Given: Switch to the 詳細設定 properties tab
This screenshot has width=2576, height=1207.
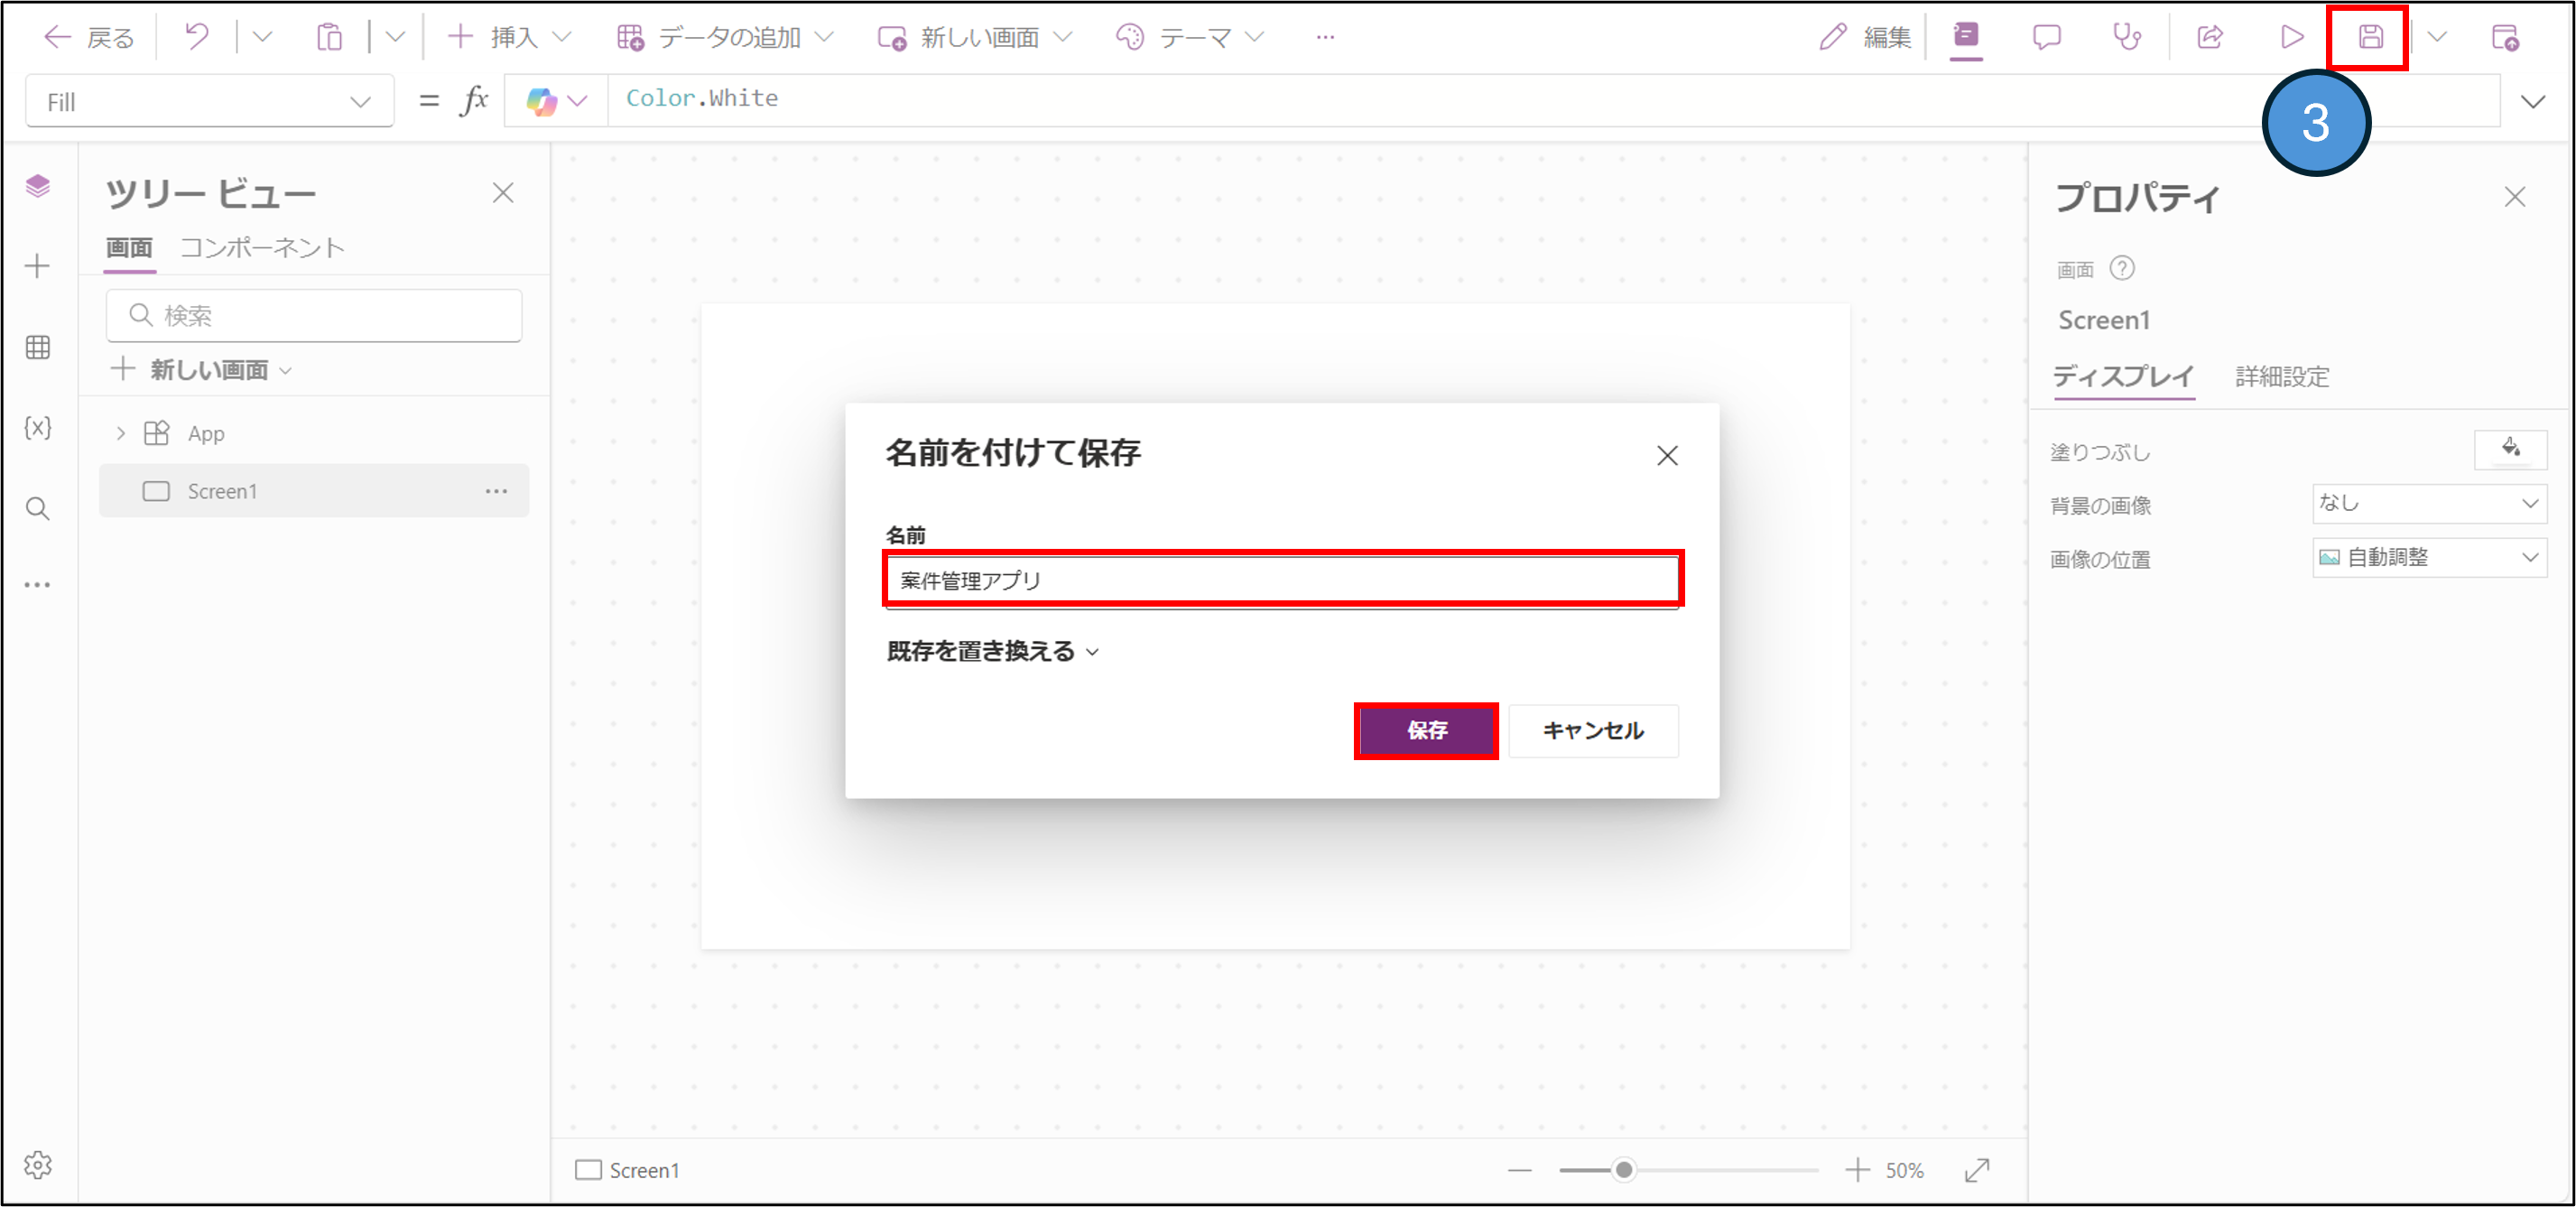Looking at the screenshot, I should point(2281,377).
